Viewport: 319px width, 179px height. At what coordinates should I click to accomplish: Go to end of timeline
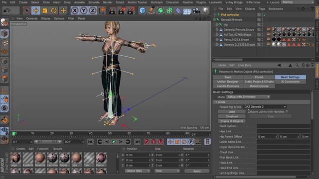138,142
